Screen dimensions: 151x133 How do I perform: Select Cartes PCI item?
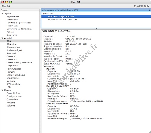coord(12,60)
